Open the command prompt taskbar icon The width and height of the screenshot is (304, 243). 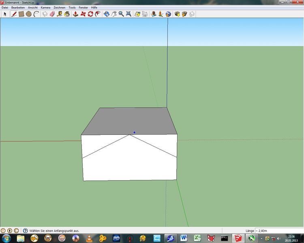(x=225, y=238)
